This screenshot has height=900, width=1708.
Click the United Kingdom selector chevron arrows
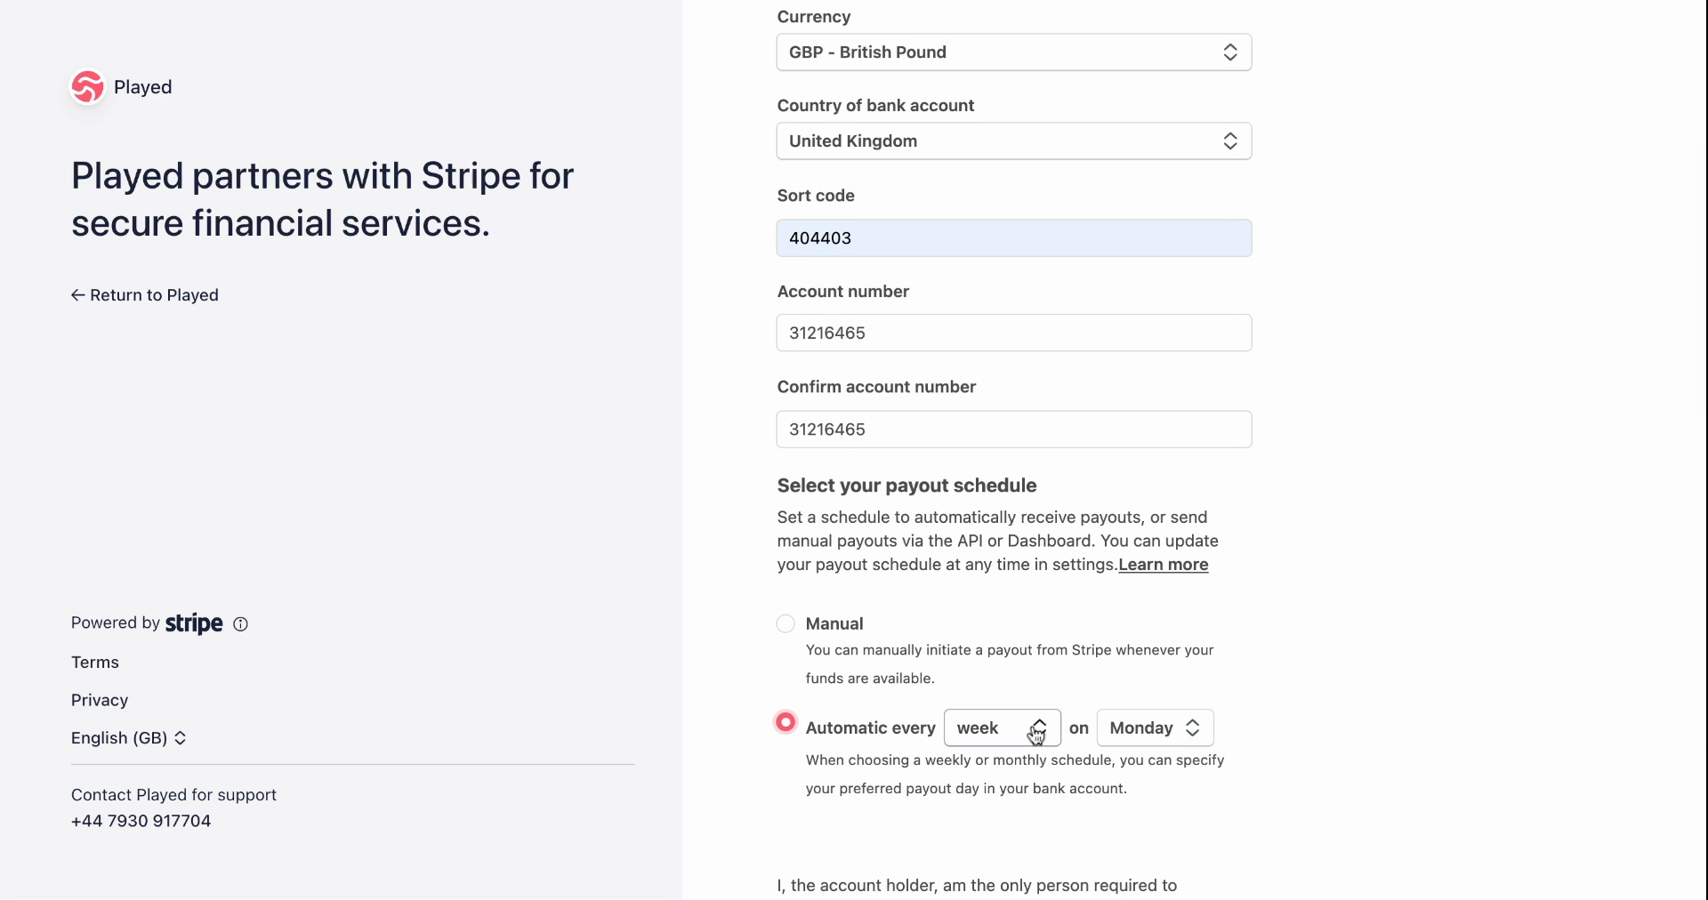click(1230, 141)
